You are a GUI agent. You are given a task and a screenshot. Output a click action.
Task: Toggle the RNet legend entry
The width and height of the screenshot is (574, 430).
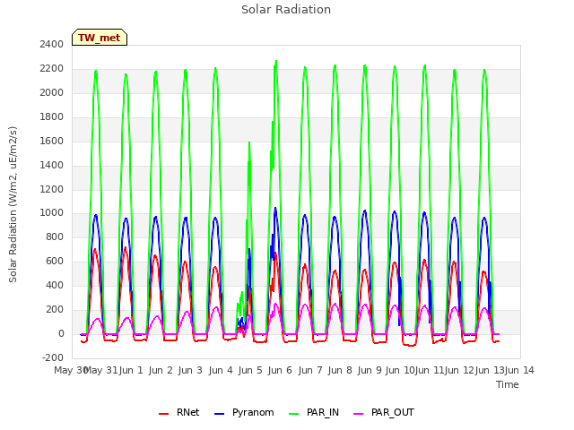179,412
